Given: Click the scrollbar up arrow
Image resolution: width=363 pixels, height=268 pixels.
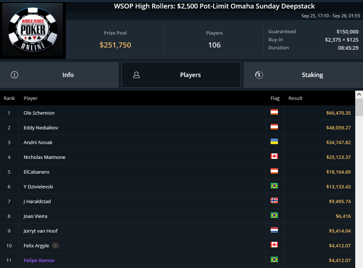Looking at the screenshot, I should point(359,94).
